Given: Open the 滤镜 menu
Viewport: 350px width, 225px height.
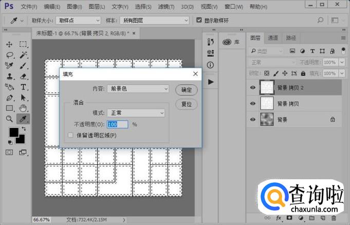Looking at the screenshot, I should (165, 7).
